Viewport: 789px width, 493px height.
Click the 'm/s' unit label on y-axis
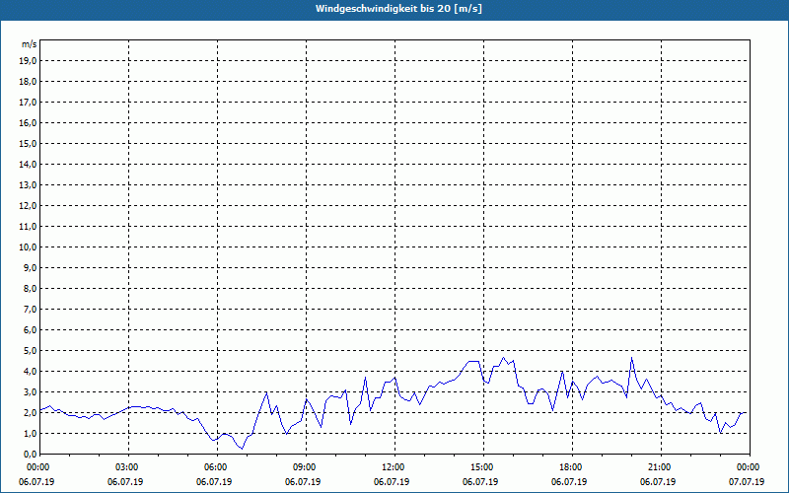(30, 44)
